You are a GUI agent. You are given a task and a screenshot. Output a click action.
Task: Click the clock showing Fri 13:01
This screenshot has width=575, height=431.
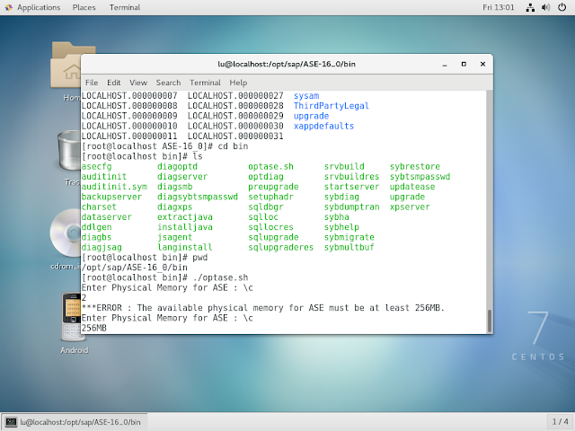[499, 7]
